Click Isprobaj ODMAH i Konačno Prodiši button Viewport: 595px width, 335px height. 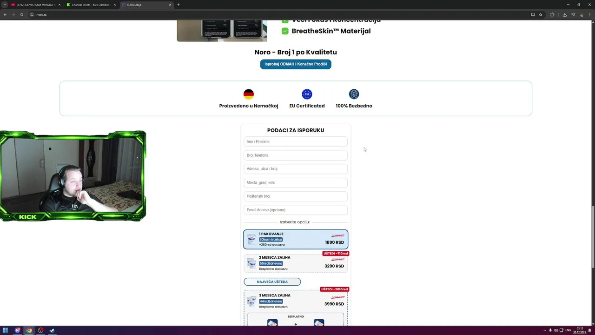tap(296, 64)
